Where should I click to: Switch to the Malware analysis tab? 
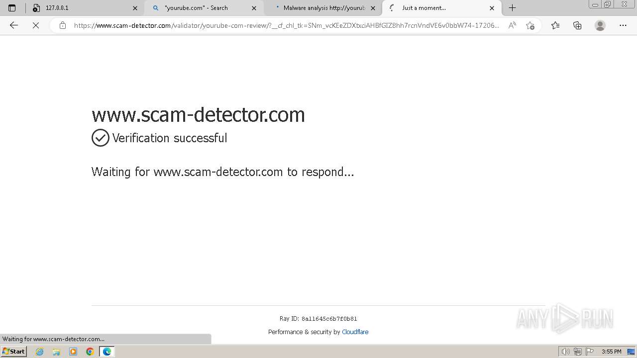(323, 8)
